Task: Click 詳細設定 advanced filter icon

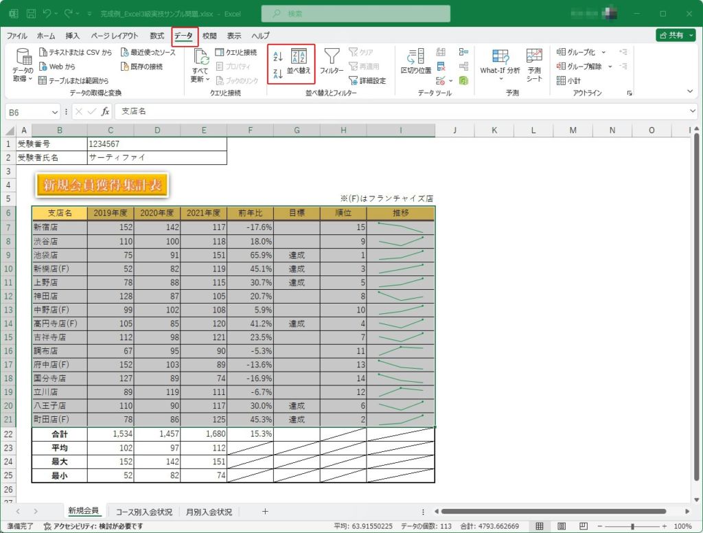Action: [x=368, y=80]
